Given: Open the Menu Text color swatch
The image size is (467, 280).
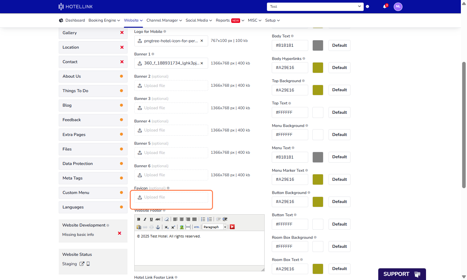Looking at the screenshot, I should (x=318, y=157).
